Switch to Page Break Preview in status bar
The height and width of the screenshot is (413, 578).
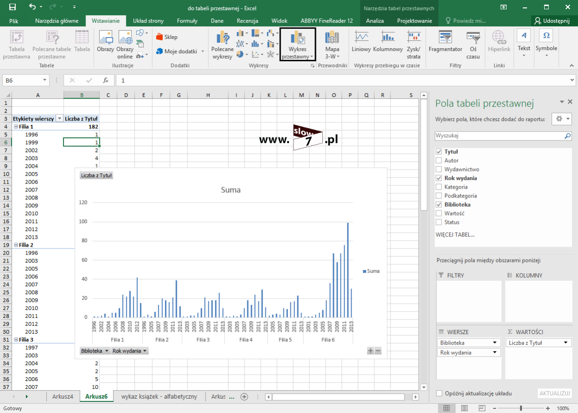click(x=483, y=408)
